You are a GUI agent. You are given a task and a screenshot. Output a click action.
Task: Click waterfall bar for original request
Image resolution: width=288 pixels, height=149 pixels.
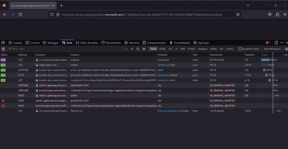[x=265, y=60]
